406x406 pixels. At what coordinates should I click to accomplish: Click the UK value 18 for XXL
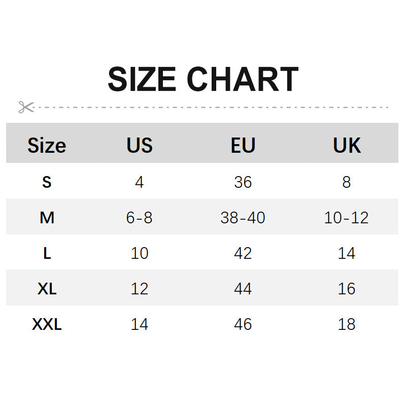(347, 324)
